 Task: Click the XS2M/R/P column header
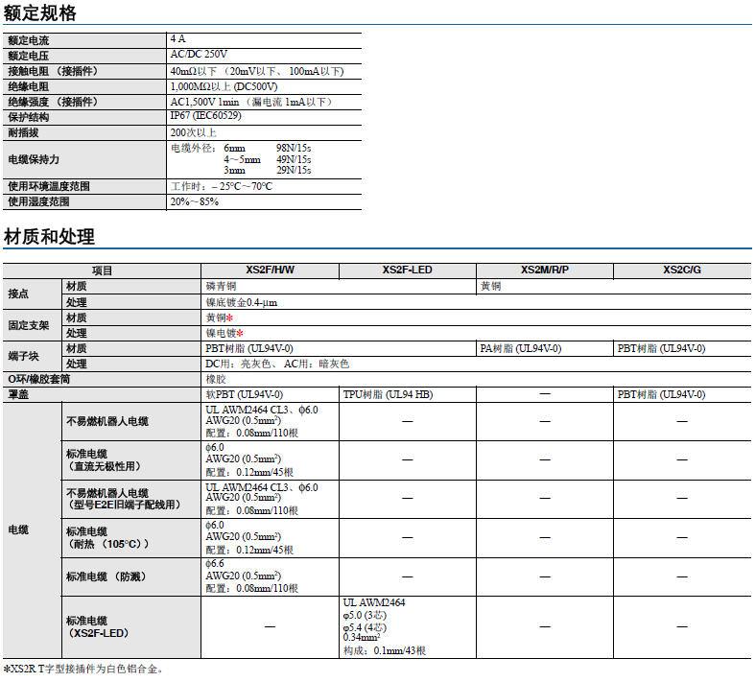(544, 270)
